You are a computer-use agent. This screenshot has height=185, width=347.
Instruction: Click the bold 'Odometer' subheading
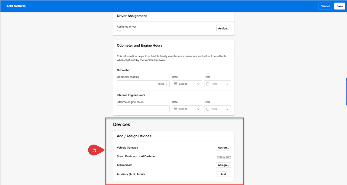click(123, 70)
